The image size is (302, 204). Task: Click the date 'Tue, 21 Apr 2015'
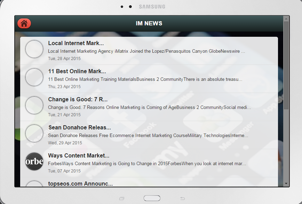click(x=64, y=115)
